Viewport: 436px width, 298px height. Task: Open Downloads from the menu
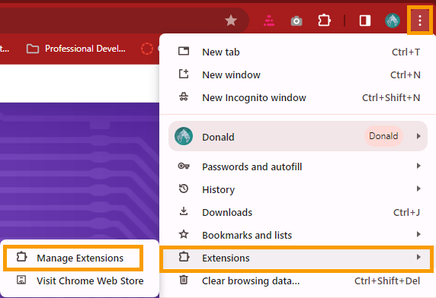click(299, 212)
